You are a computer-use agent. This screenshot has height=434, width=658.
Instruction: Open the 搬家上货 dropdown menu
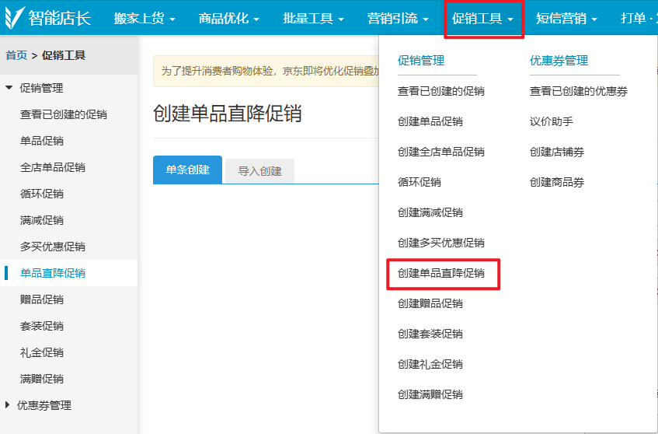point(144,19)
